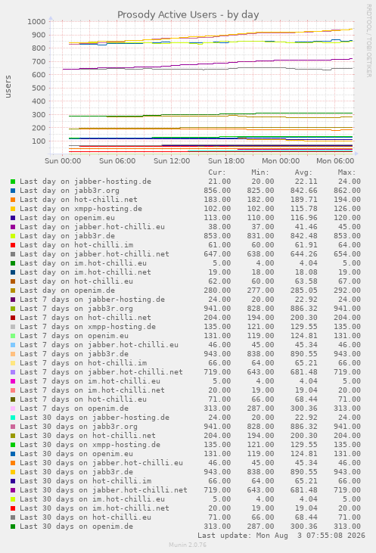Screen dimensions: 376x553
Task: Click the 'Cur:' column header
Action: click(x=217, y=172)
